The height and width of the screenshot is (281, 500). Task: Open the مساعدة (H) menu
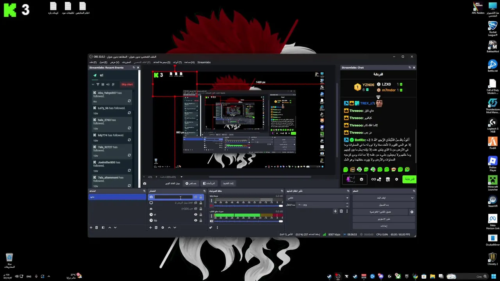pos(189,62)
